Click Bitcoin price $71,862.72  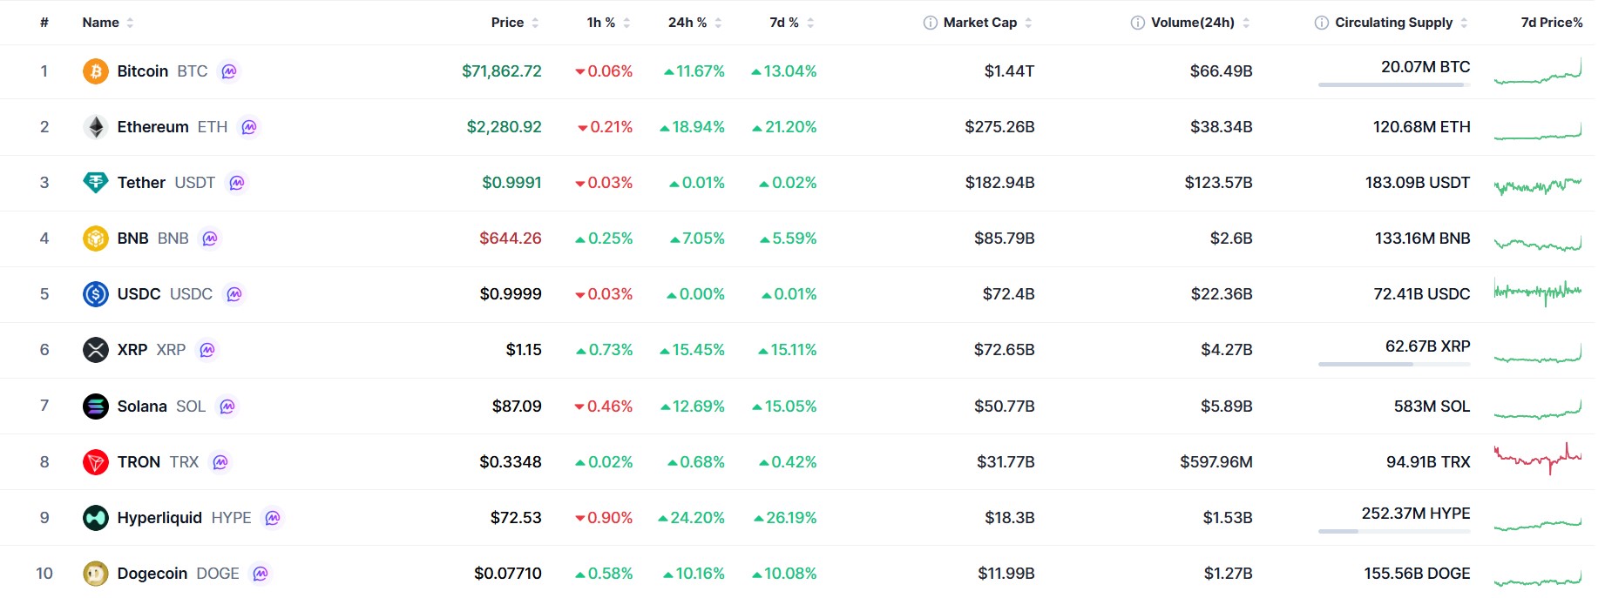[502, 71]
